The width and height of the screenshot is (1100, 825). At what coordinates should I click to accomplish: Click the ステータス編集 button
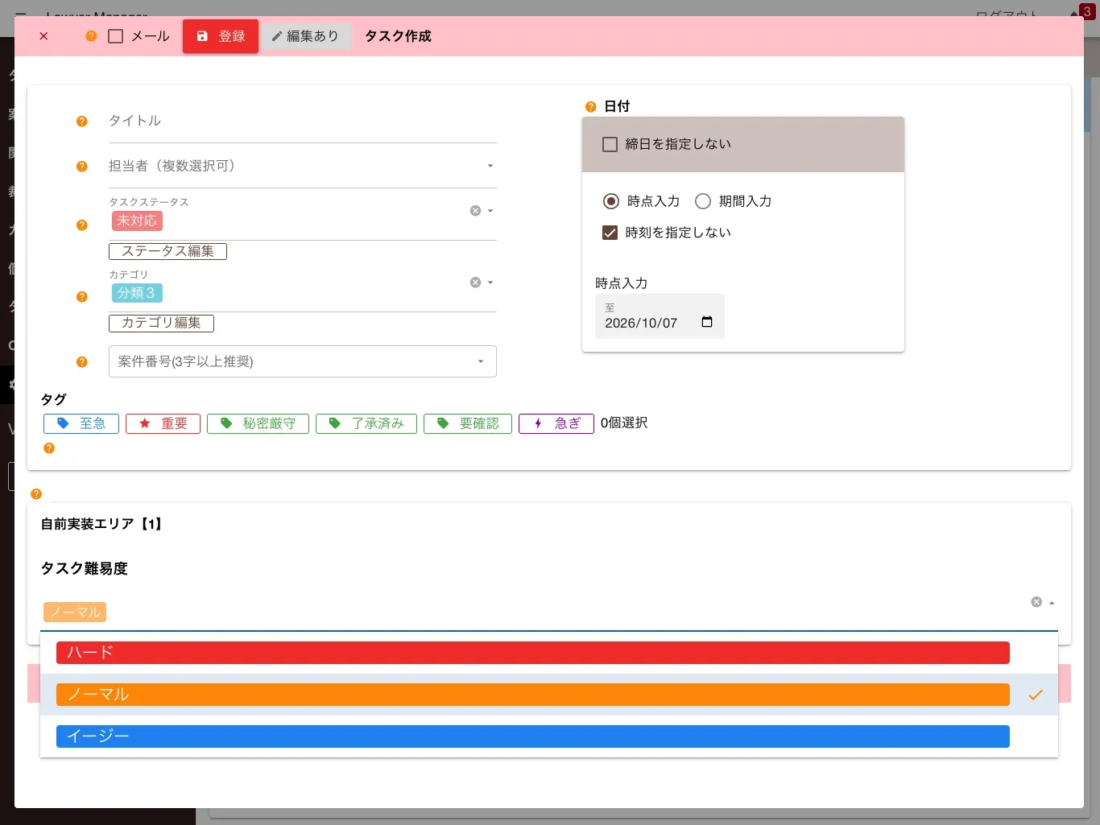[x=167, y=251]
